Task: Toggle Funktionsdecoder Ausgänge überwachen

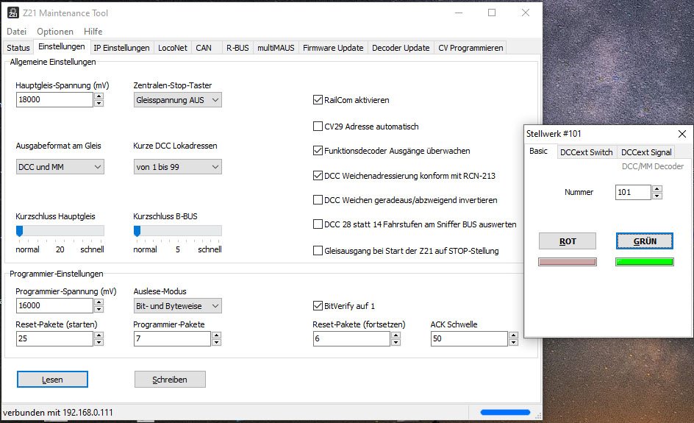Action: point(318,151)
